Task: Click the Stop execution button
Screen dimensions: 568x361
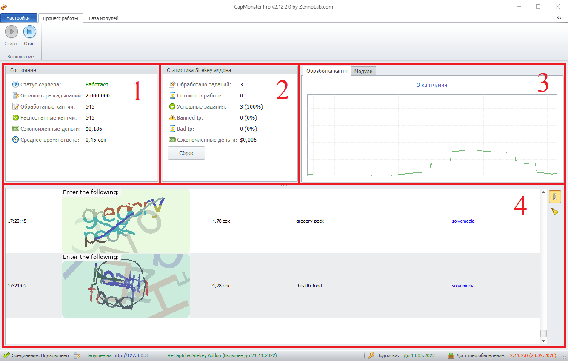Action: point(29,32)
